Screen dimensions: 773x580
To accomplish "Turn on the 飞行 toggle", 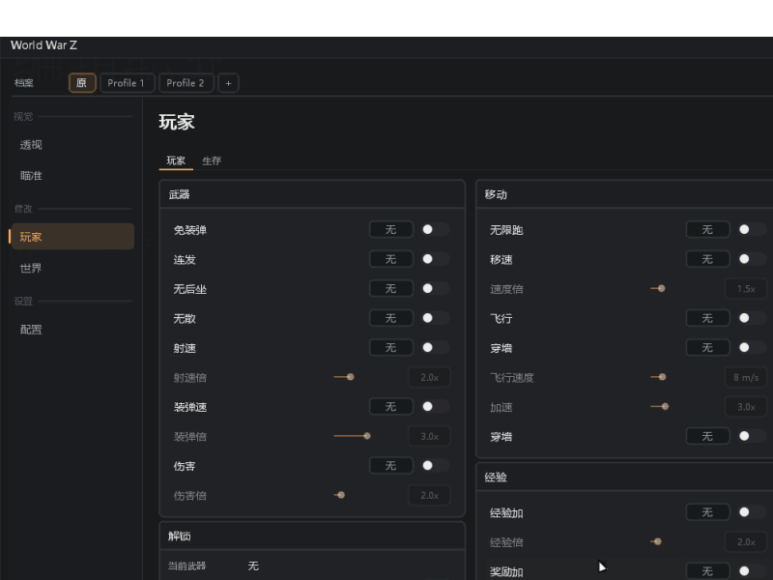I will click(x=753, y=318).
